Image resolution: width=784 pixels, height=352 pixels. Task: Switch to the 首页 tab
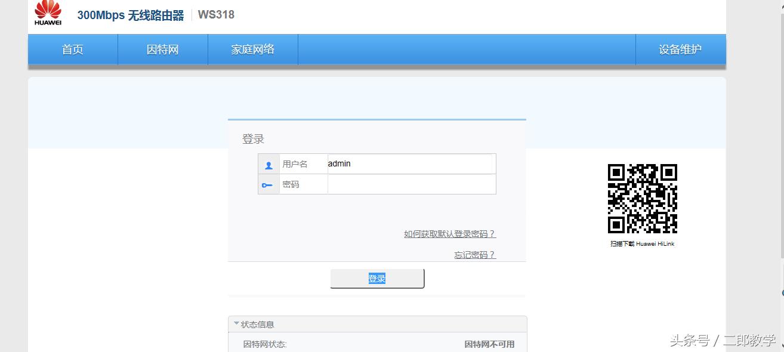tap(72, 50)
